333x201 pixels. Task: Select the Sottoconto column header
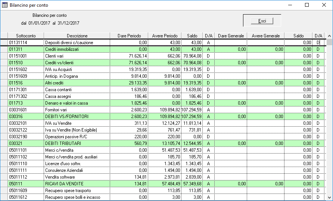[x=26, y=36]
